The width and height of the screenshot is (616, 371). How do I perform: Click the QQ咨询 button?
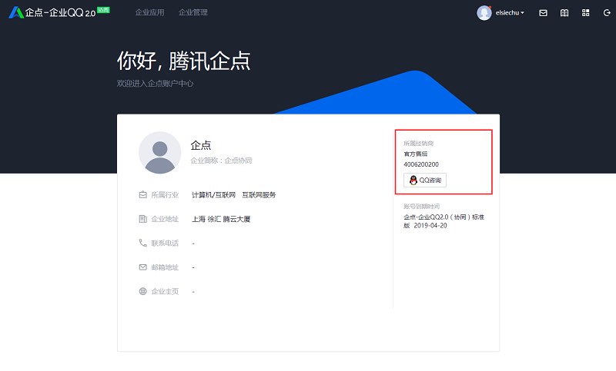(425, 181)
